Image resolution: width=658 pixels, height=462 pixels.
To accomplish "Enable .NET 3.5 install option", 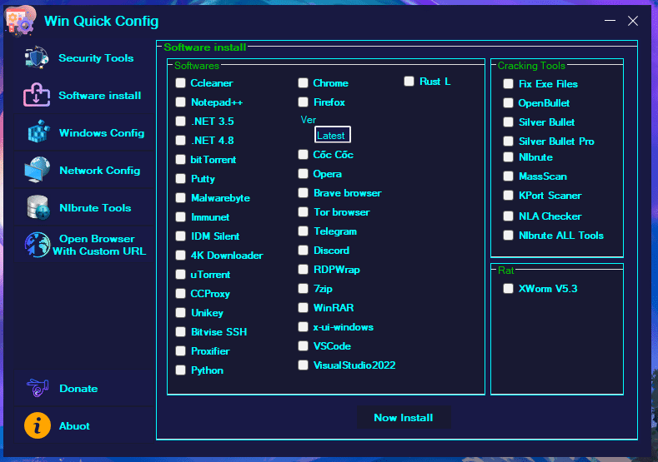I will (180, 121).
